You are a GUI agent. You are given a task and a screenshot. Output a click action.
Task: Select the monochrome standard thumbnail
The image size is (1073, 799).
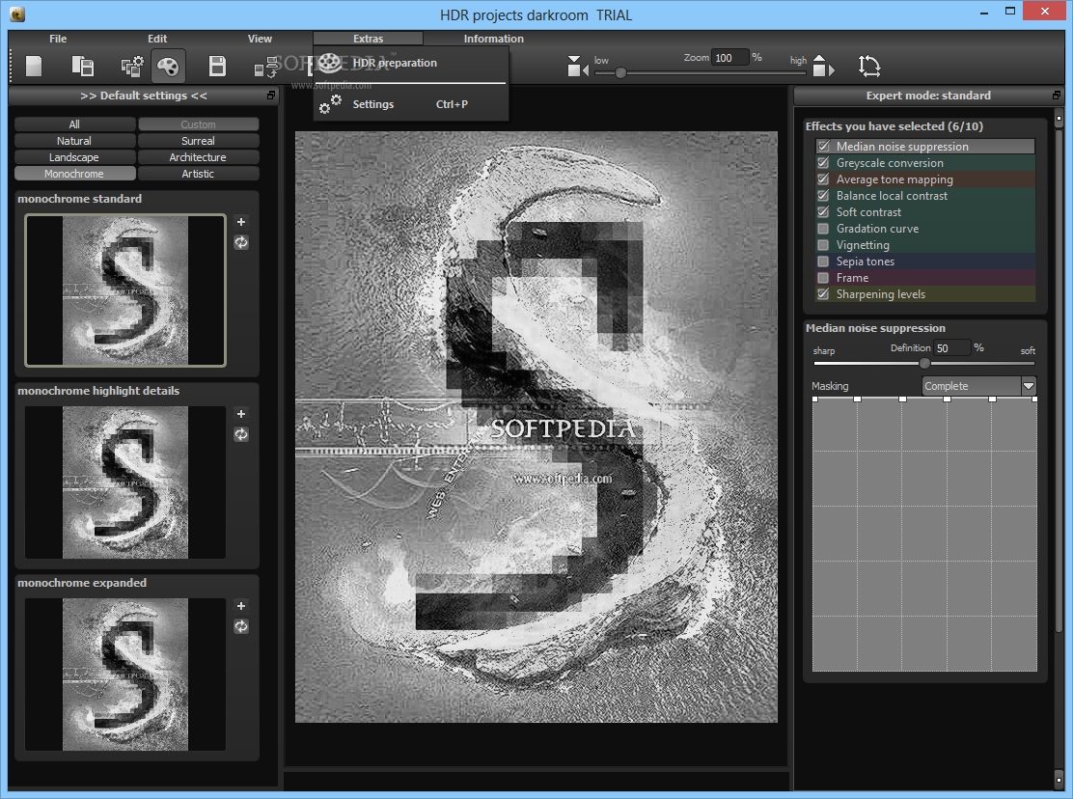click(x=125, y=290)
